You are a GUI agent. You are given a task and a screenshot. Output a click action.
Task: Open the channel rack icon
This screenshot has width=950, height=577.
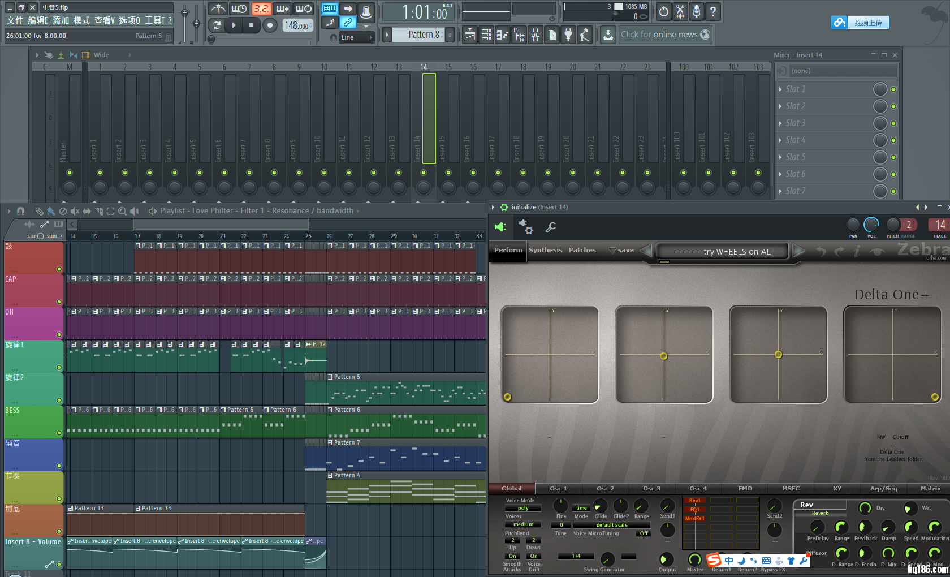(486, 35)
